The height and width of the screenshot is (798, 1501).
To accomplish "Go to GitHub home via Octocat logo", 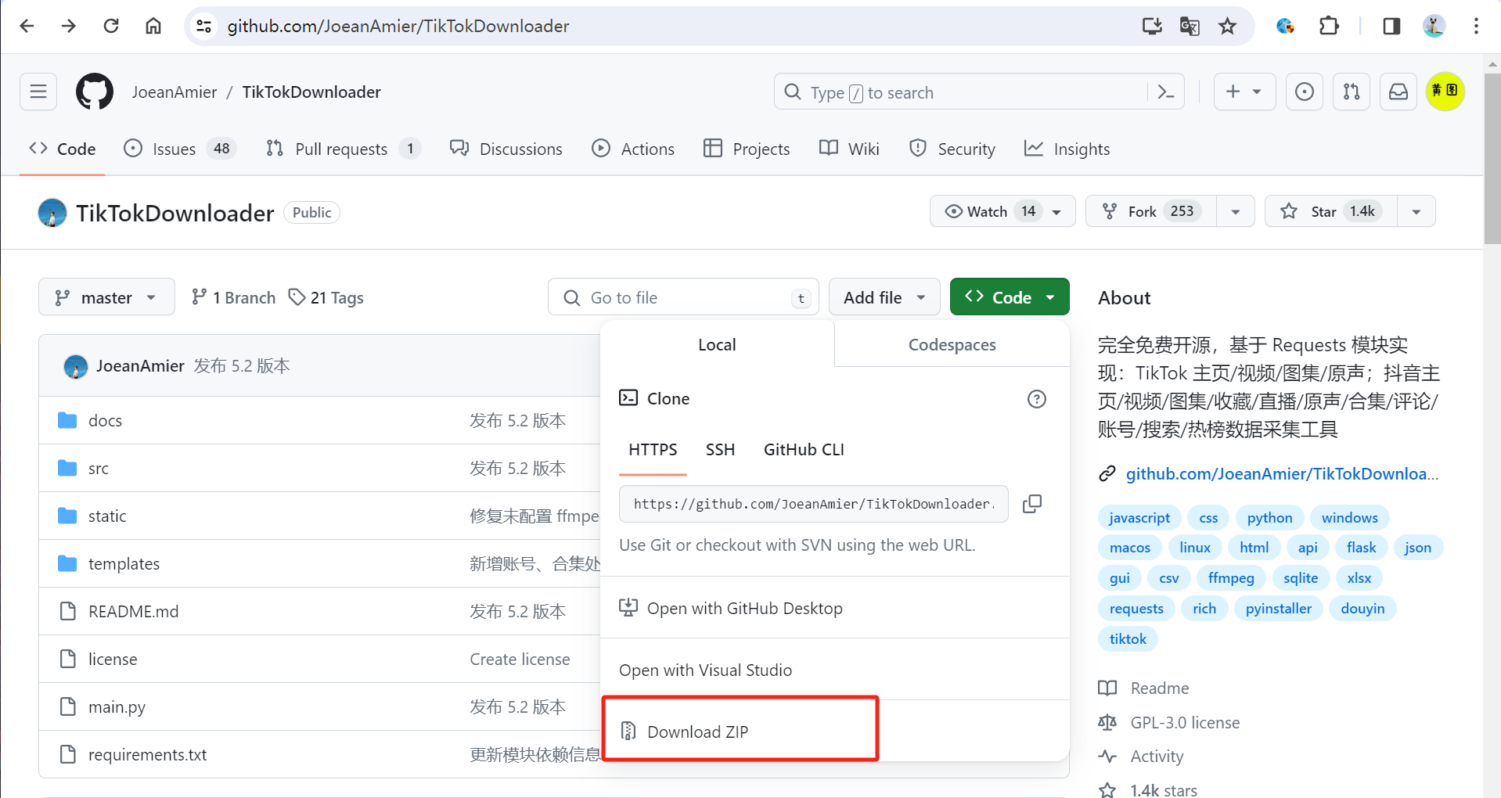I will 95,92.
